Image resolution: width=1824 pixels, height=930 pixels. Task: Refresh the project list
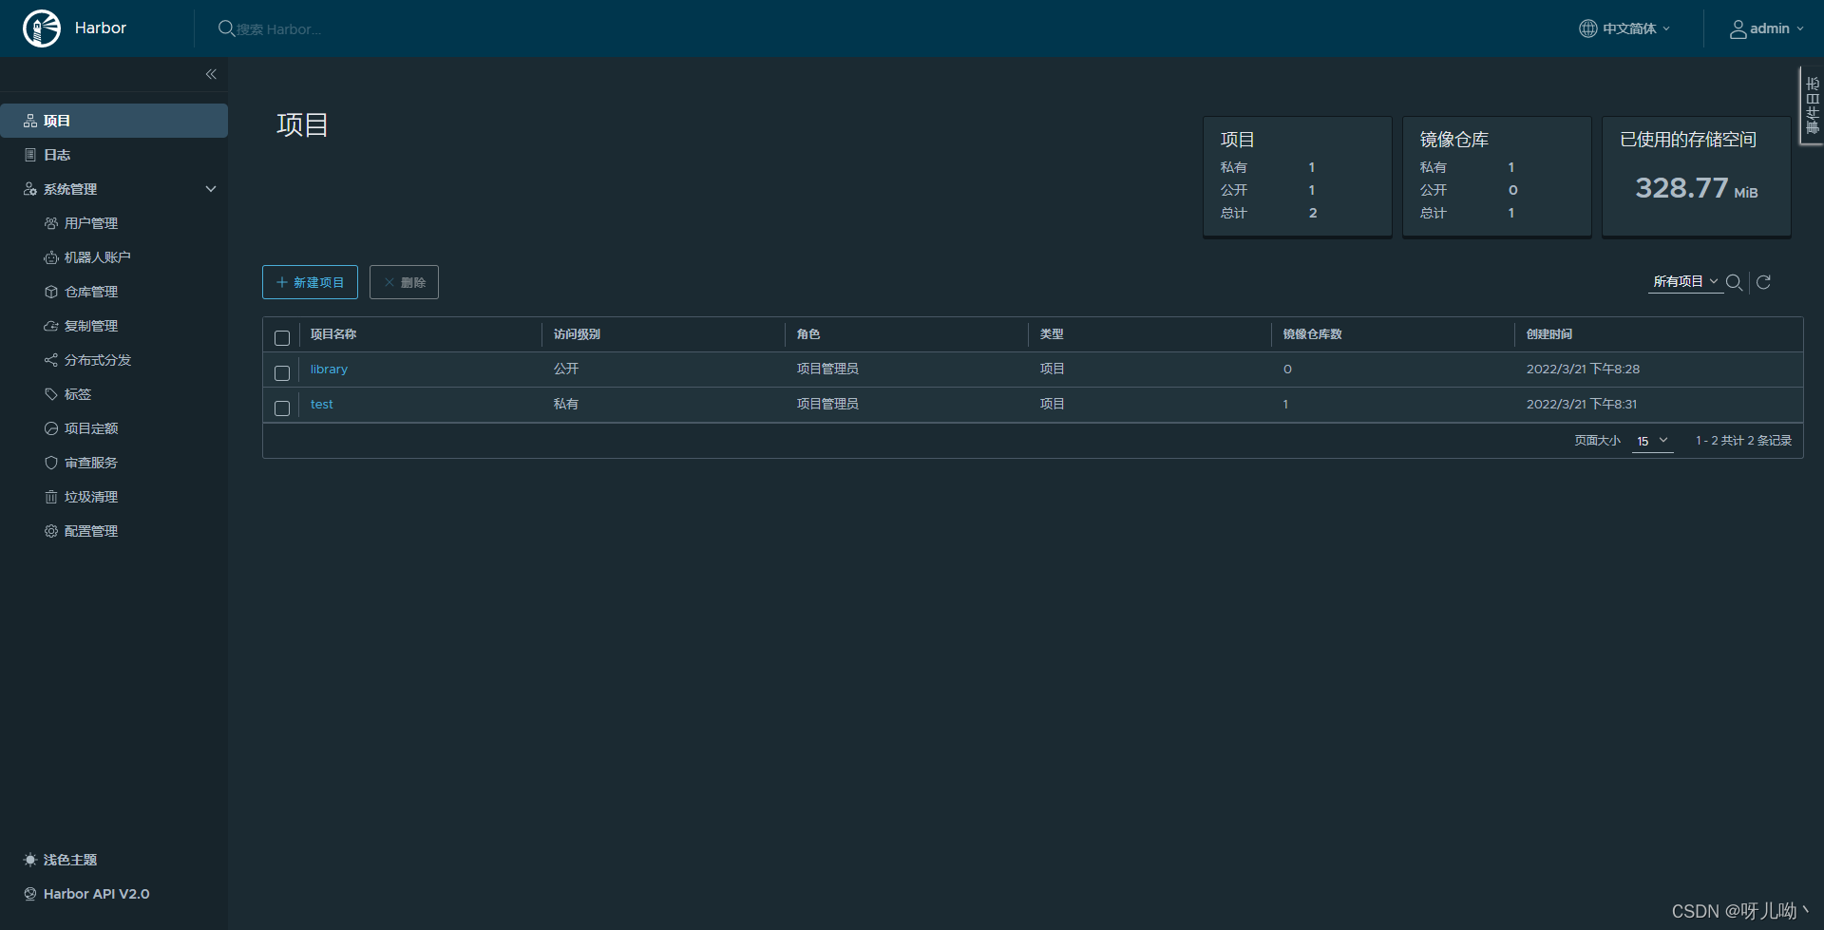click(1763, 282)
